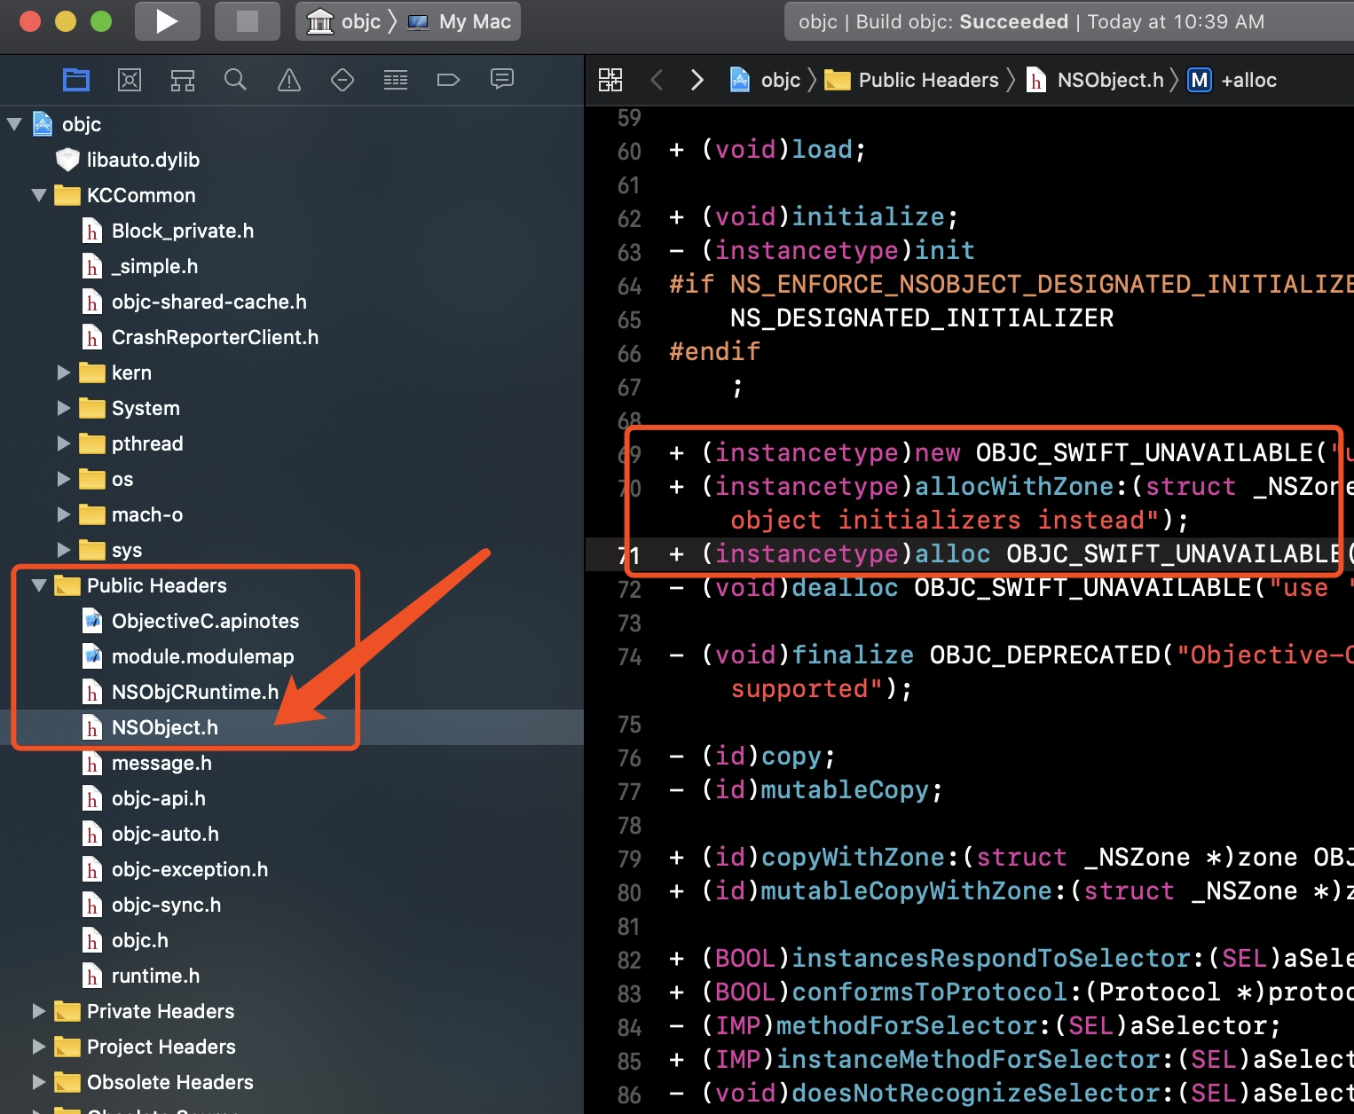This screenshot has height=1114, width=1354.
Task: Open Block_private.h file
Action: pyautogui.click(x=292, y=231)
